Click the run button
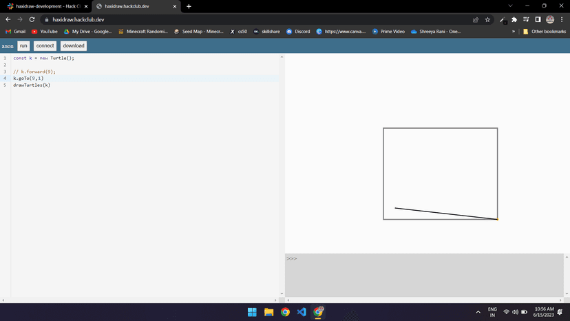Viewport: 570px width, 321px height. (23, 46)
